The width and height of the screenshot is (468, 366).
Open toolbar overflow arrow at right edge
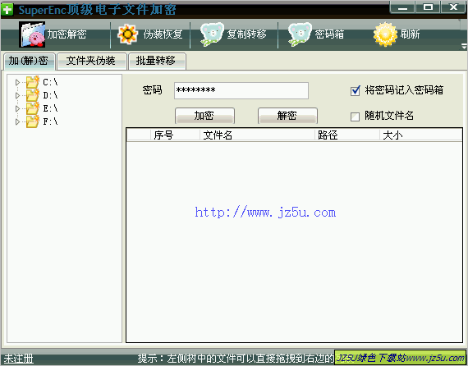tap(464, 46)
